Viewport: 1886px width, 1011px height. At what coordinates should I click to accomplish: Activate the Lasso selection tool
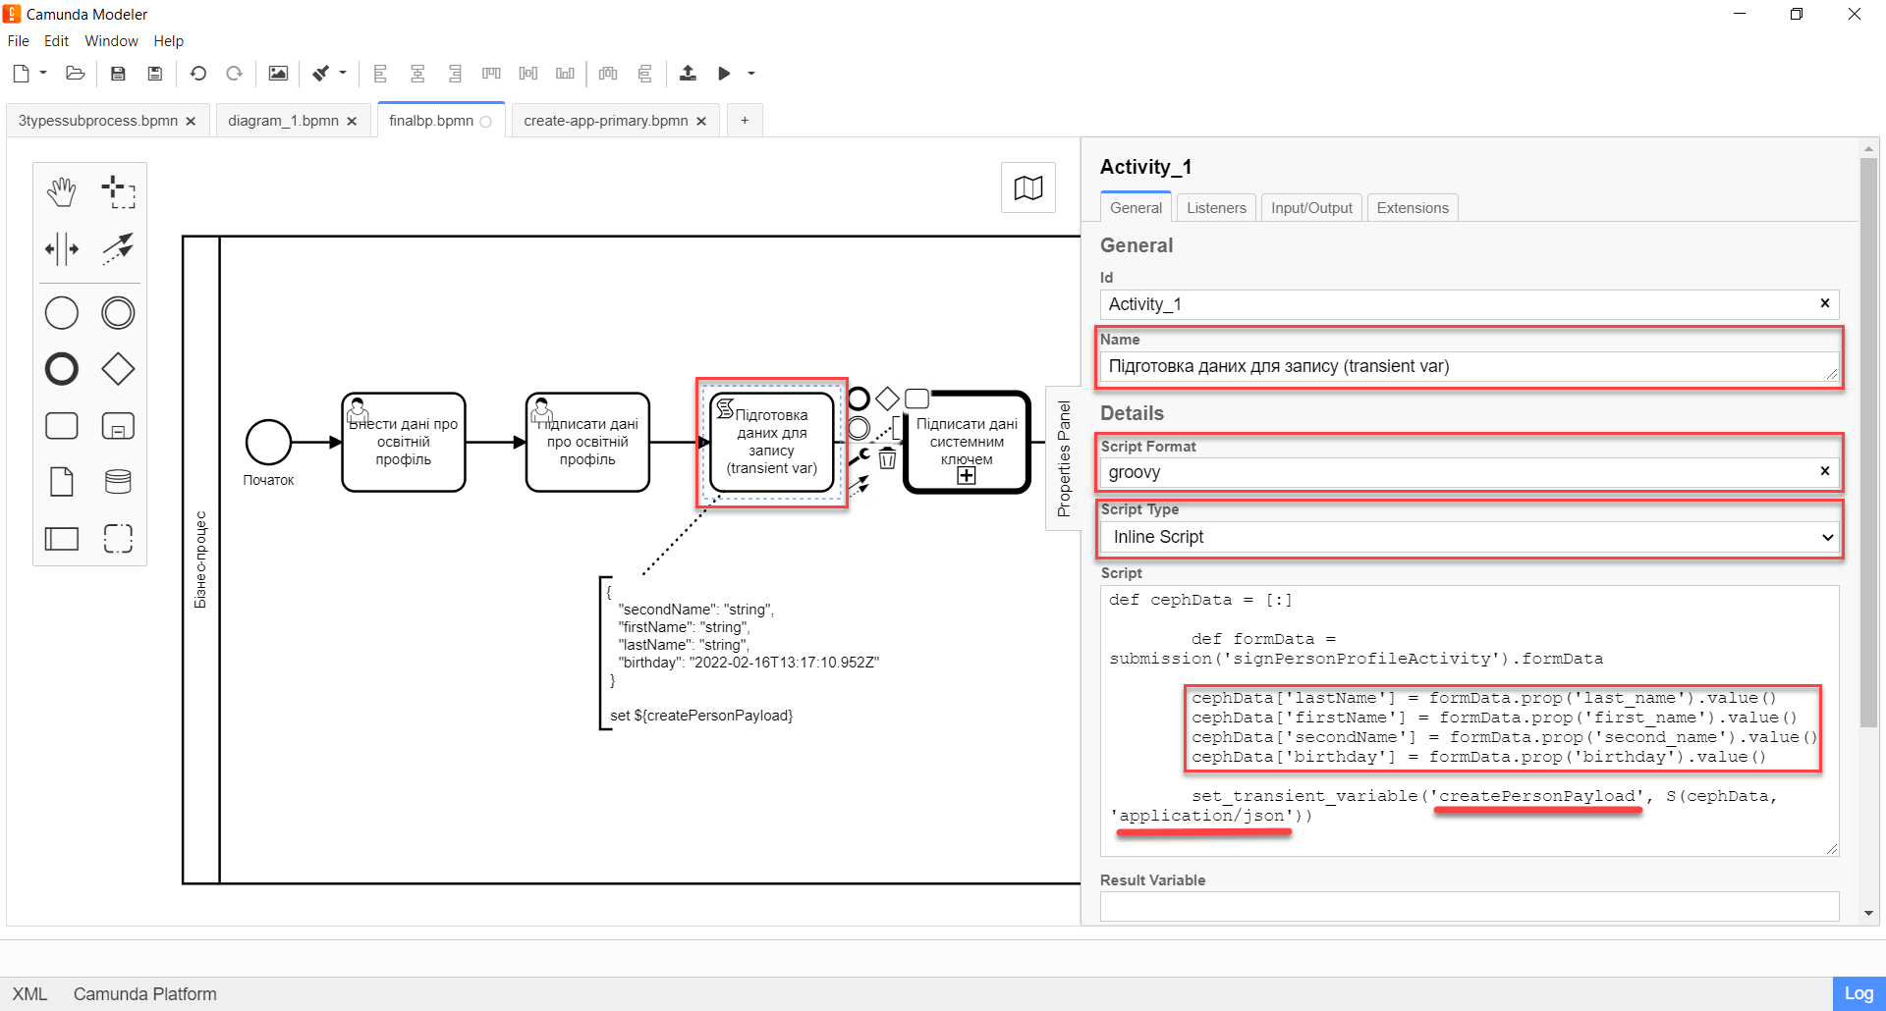click(118, 191)
